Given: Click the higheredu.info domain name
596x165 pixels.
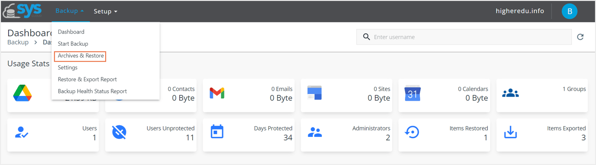Looking at the screenshot, I should coord(520,11).
